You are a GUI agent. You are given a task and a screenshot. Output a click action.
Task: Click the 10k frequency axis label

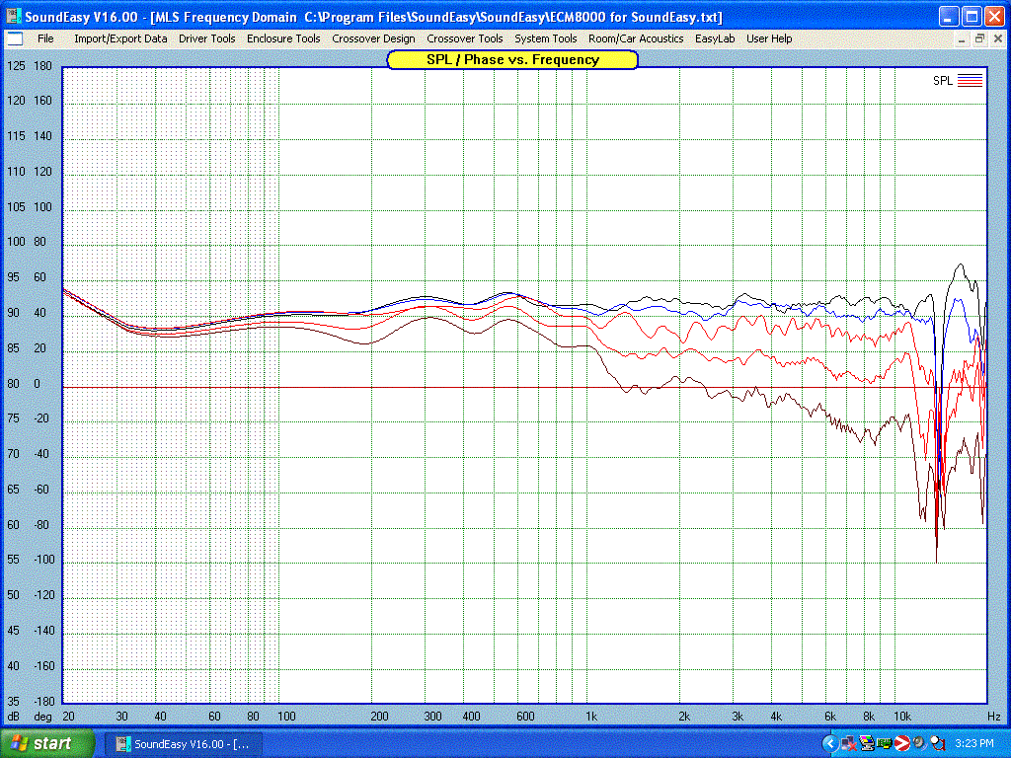902,717
